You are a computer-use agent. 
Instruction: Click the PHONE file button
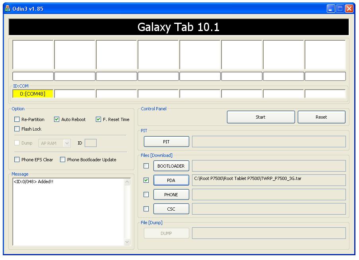[x=171, y=195]
